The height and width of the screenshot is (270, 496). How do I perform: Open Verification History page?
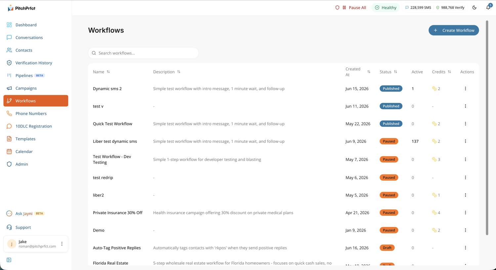coord(36,63)
